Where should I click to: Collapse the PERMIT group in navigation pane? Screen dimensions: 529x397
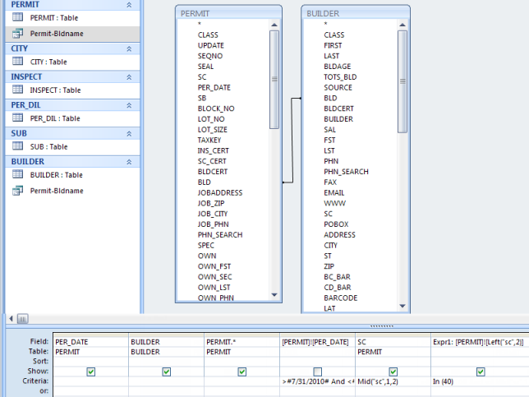point(128,4)
